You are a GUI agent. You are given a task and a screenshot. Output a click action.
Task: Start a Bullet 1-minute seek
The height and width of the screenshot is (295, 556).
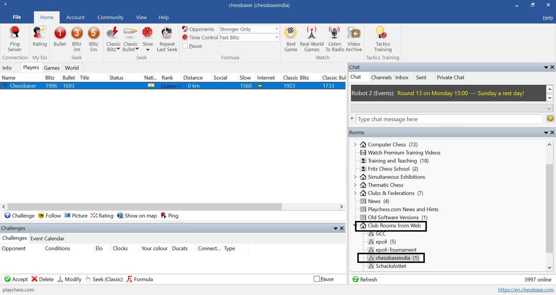pyautogui.click(x=60, y=34)
